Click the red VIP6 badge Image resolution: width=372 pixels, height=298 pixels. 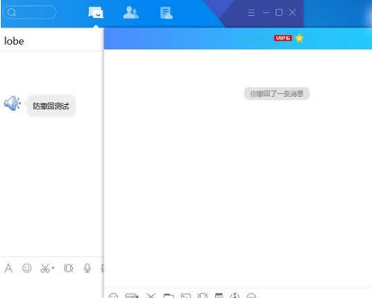pos(283,38)
